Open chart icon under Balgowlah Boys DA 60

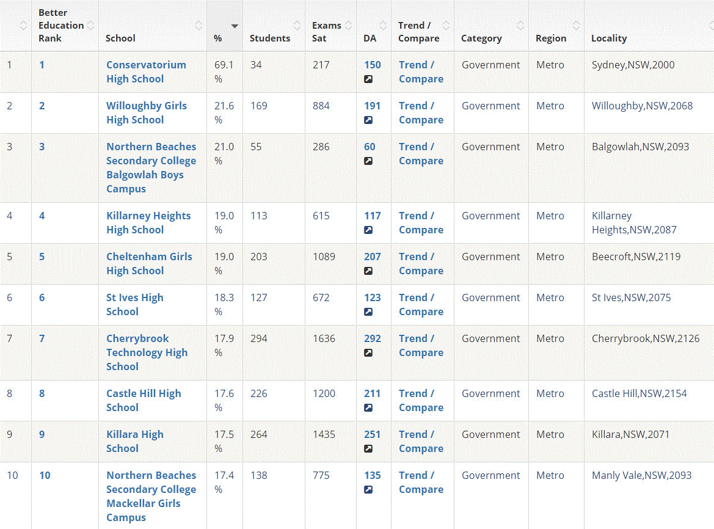[368, 161]
